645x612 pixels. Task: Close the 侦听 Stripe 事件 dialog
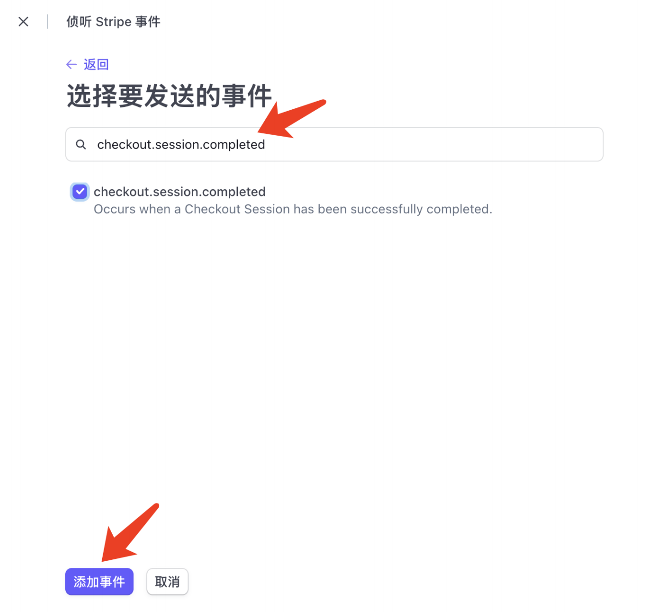point(23,22)
